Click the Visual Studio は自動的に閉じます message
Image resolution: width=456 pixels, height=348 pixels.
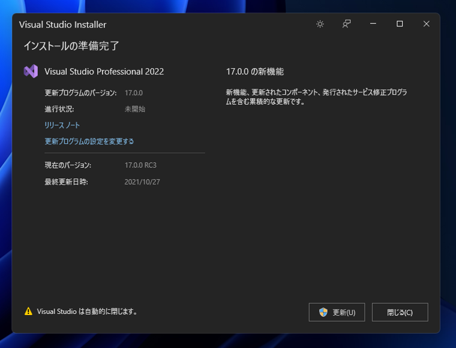click(87, 311)
